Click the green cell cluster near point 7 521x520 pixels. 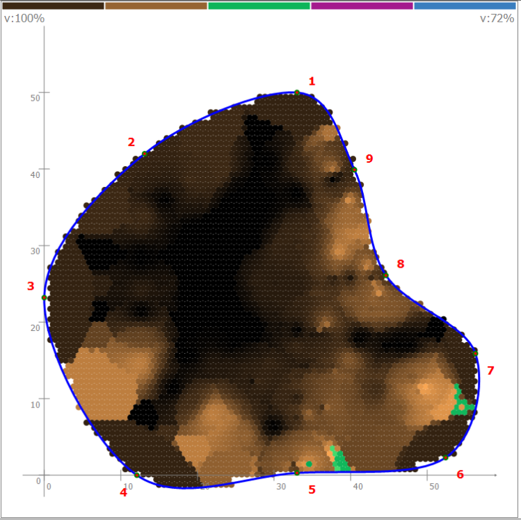(x=460, y=403)
